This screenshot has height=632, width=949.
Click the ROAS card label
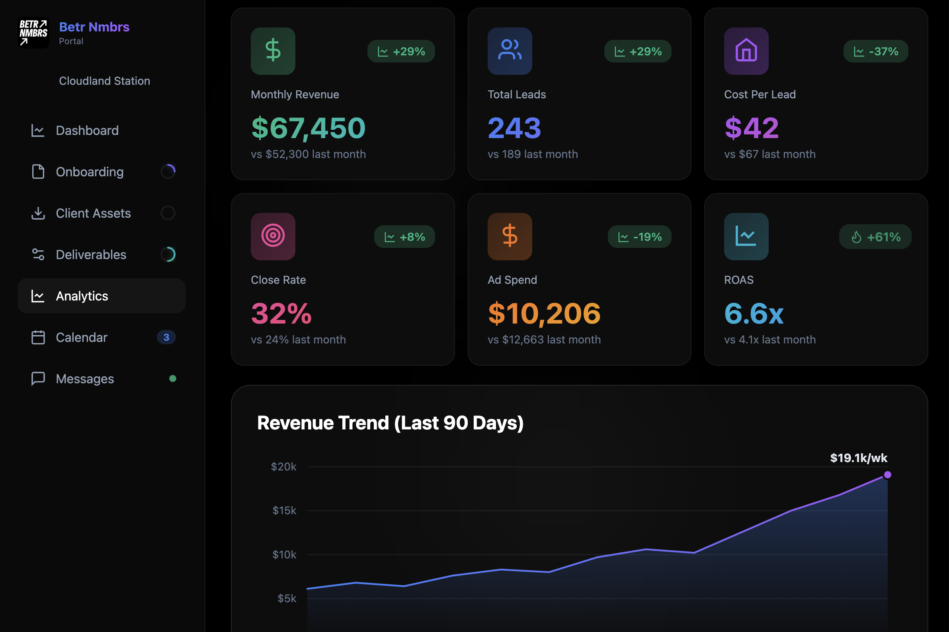tap(738, 280)
